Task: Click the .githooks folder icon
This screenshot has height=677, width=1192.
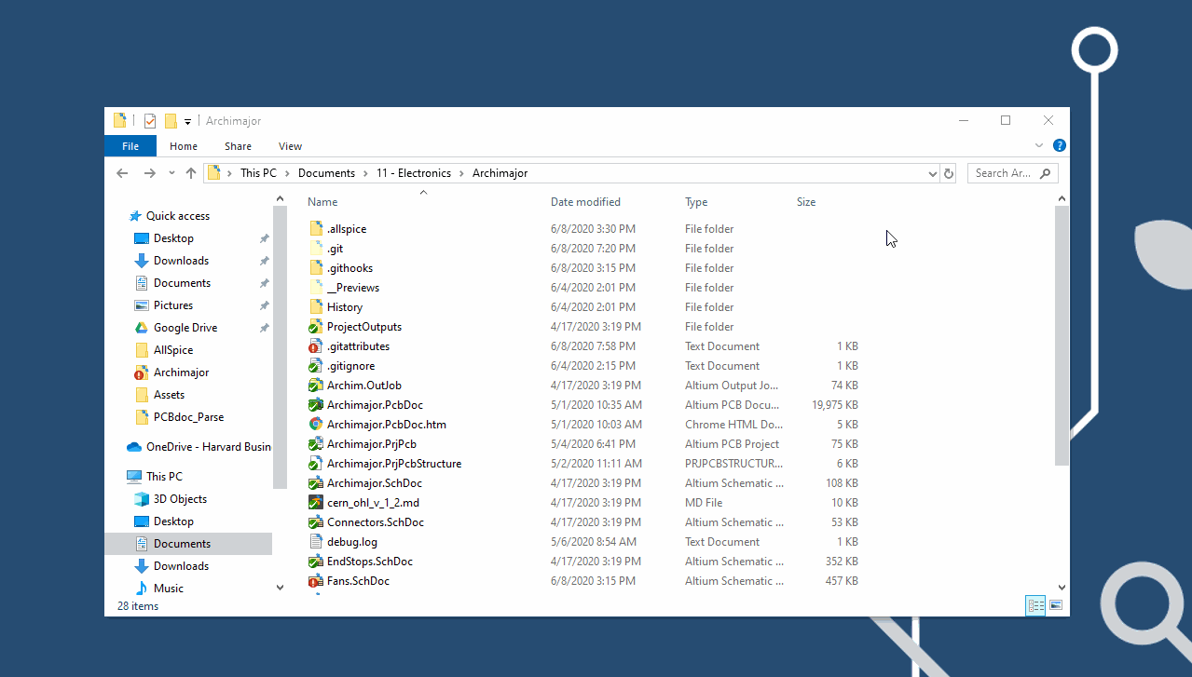Action: coord(316,268)
